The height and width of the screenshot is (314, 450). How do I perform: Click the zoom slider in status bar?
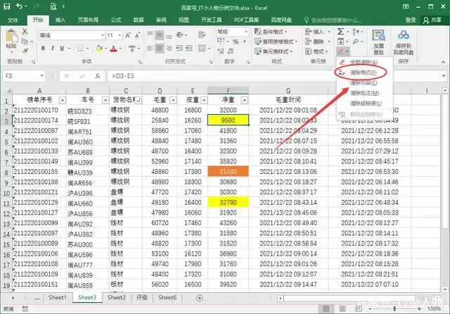394,309
